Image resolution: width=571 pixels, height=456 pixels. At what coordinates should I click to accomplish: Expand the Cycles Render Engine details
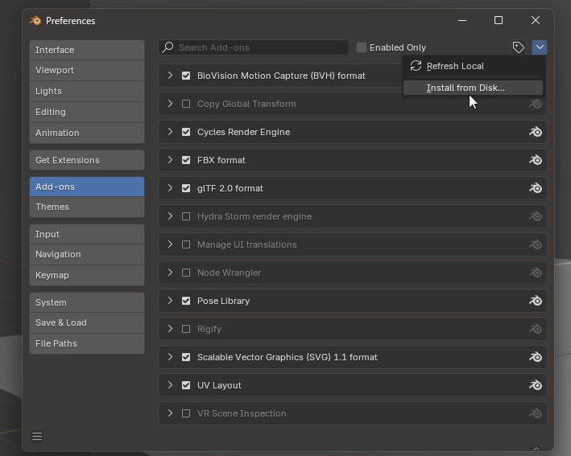pos(170,132)
